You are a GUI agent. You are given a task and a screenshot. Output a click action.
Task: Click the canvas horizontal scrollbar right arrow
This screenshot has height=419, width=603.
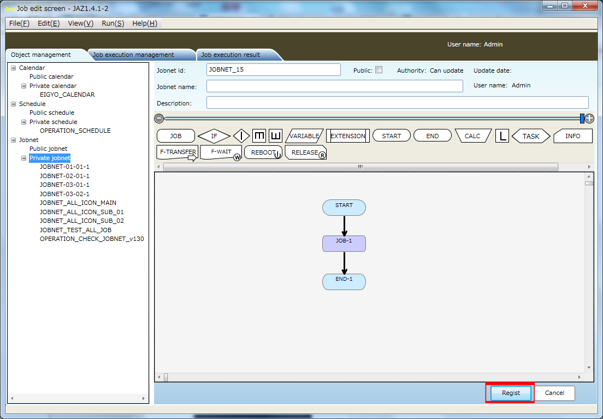click(x=579, y=377)
